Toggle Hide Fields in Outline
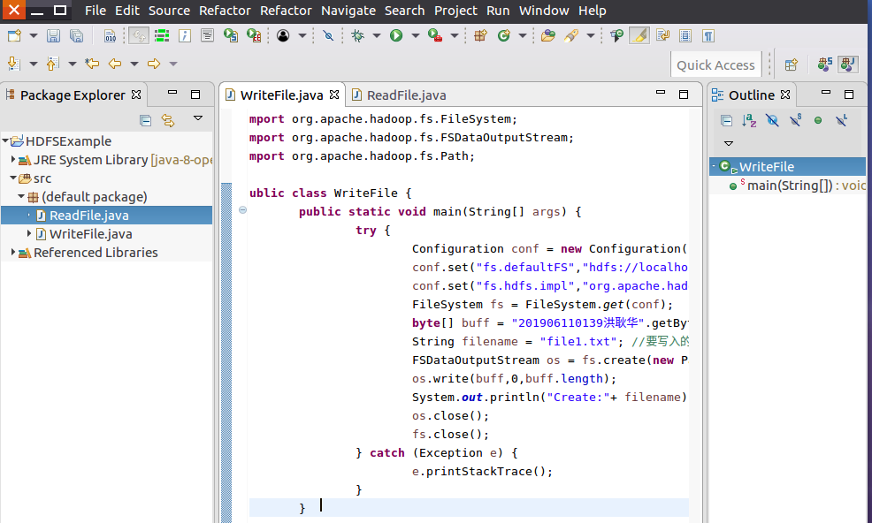The image size is (872, 523). click(772, 120)
